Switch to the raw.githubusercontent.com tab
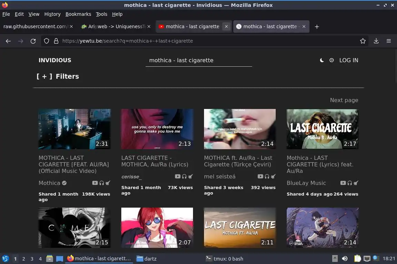Screen dimensions: 397x264 tap(35, 26)
